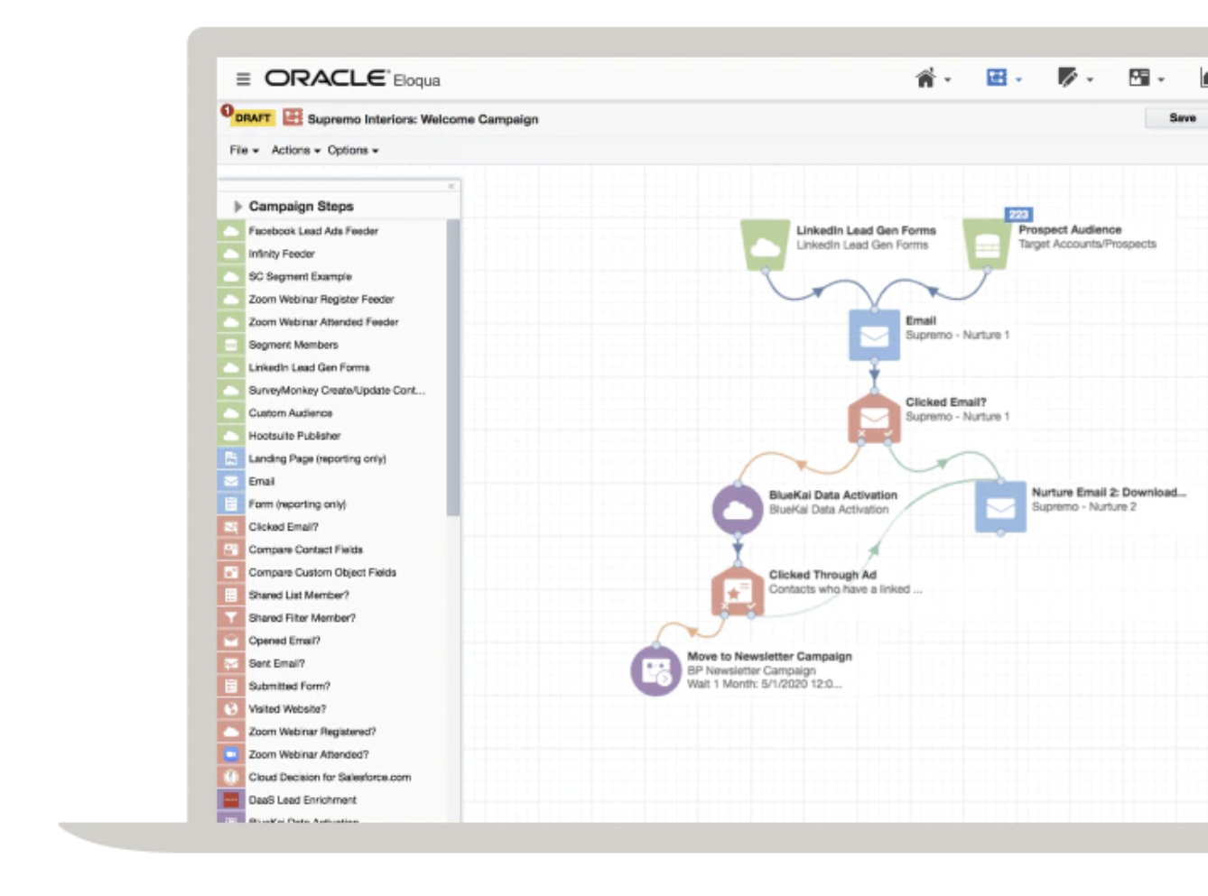Image resolution: width=1208 pixels, height=896 pixels.
Task: Select the Submitted Form? icon
Action: (x=231, y=686)
